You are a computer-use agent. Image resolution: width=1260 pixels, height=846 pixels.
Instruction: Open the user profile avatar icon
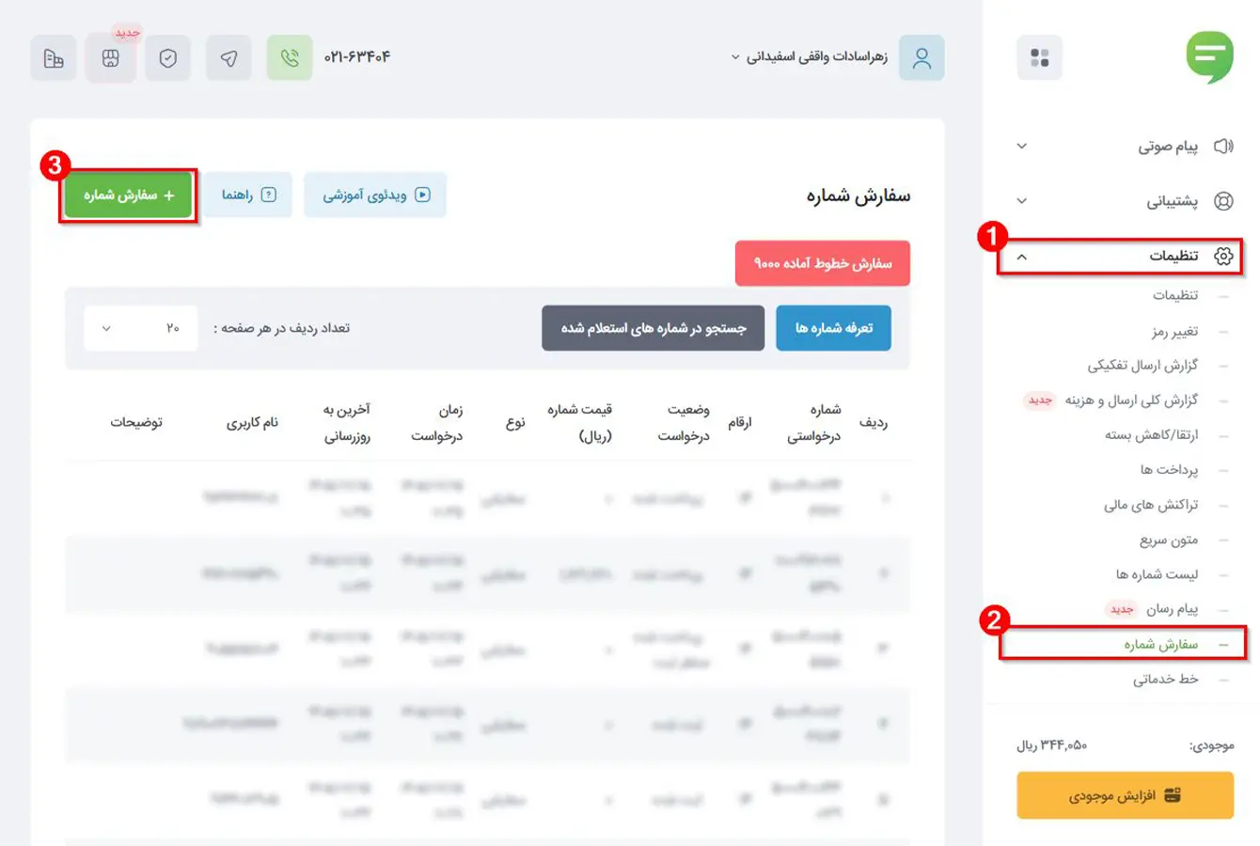[x=921, y=58]
